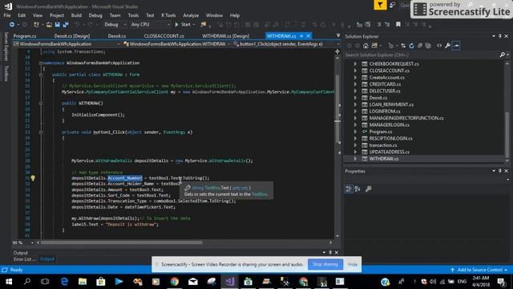Image resolution: width=513 pixels, height=289 pixels.
Task: Expand the CHEEKBOOKREQUEST.cs tree node
Action: [355, 64]
